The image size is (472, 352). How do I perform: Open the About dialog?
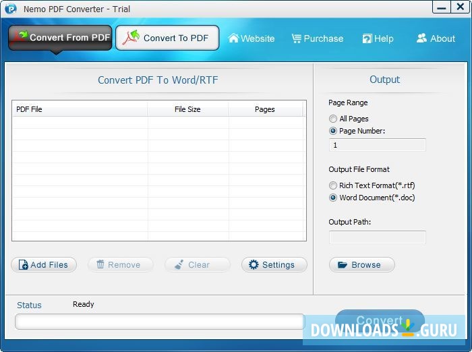[x=436, y=38]
